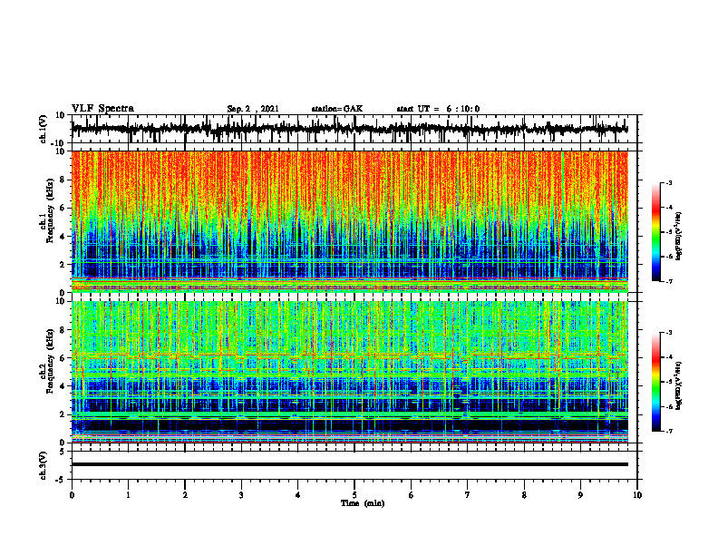Click time axis tick label '5'

tap(354, 495)
